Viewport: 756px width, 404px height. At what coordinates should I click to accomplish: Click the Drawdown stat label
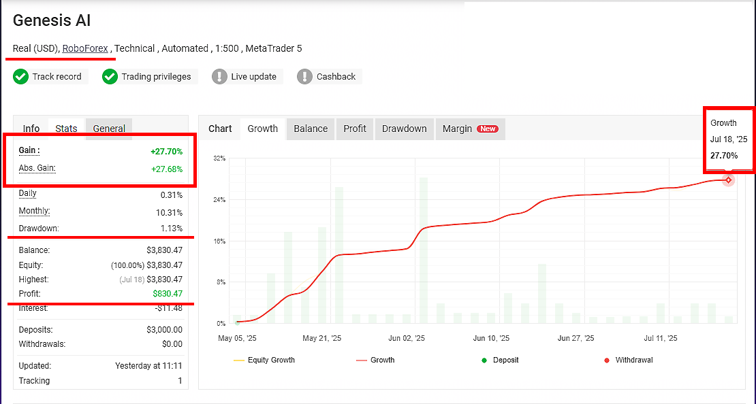click(39, 229)
